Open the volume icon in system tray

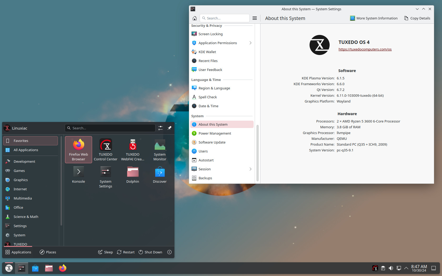click(391, 268)
